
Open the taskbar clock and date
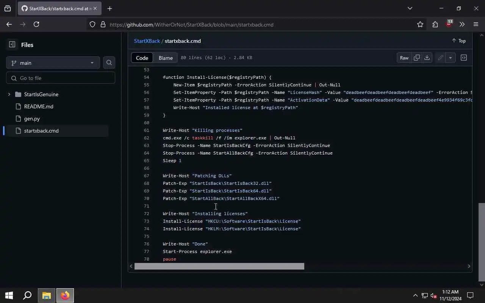(451, 295)
